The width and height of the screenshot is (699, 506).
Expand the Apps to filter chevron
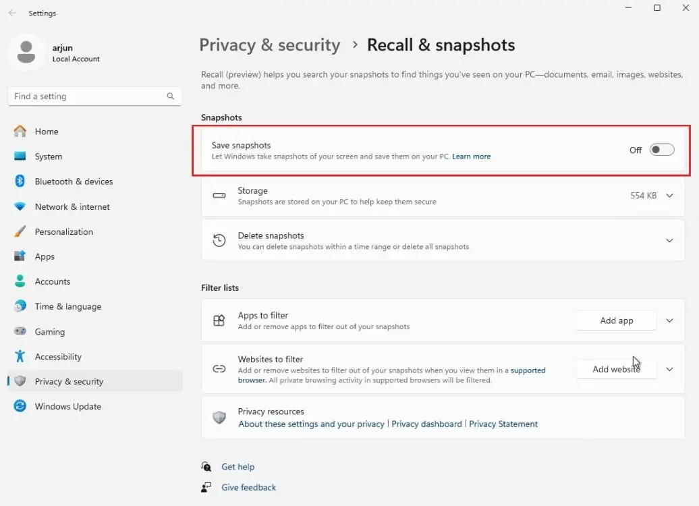(x=669, y=320)
